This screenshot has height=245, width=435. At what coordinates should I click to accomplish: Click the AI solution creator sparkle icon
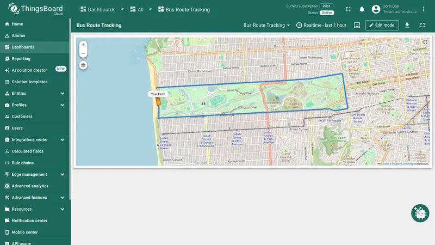pyautogui.click(x=7, y=70)
